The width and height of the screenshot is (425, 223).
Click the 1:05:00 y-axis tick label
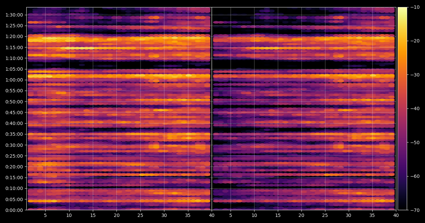[x=14, y=69]
